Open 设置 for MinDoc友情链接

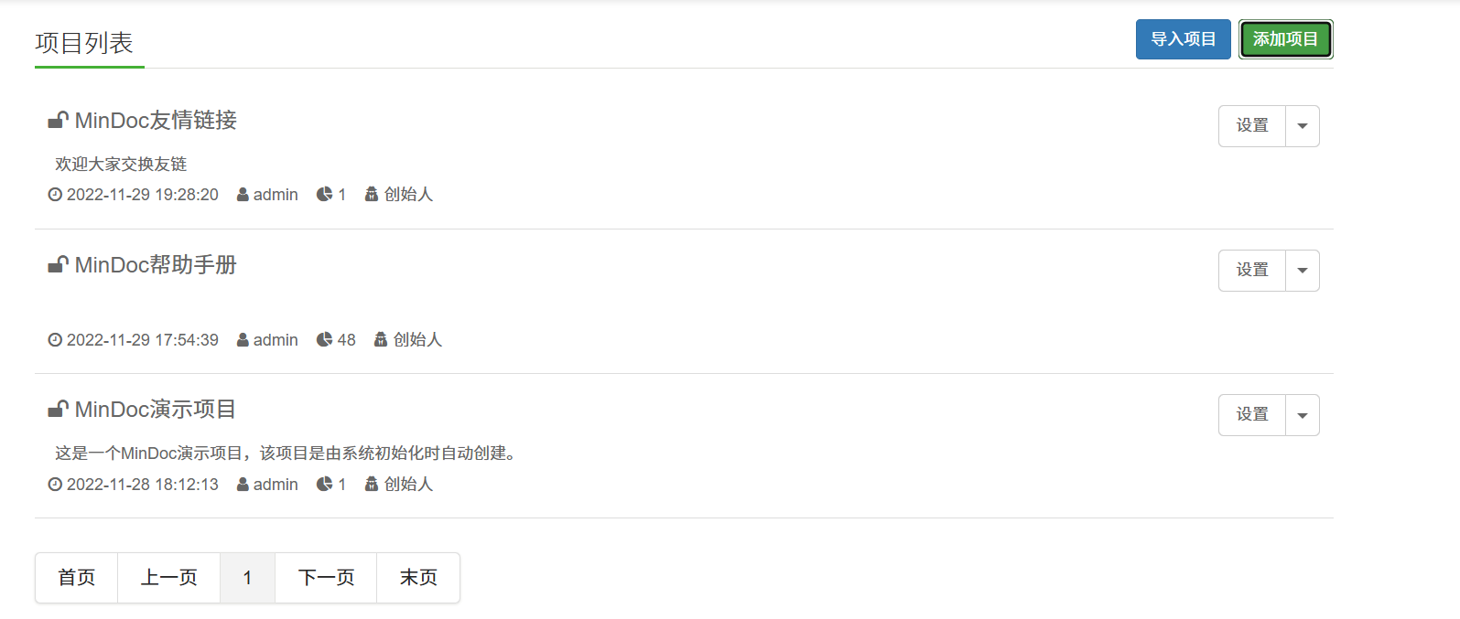pyautogui.click(x=1251, y=126)
